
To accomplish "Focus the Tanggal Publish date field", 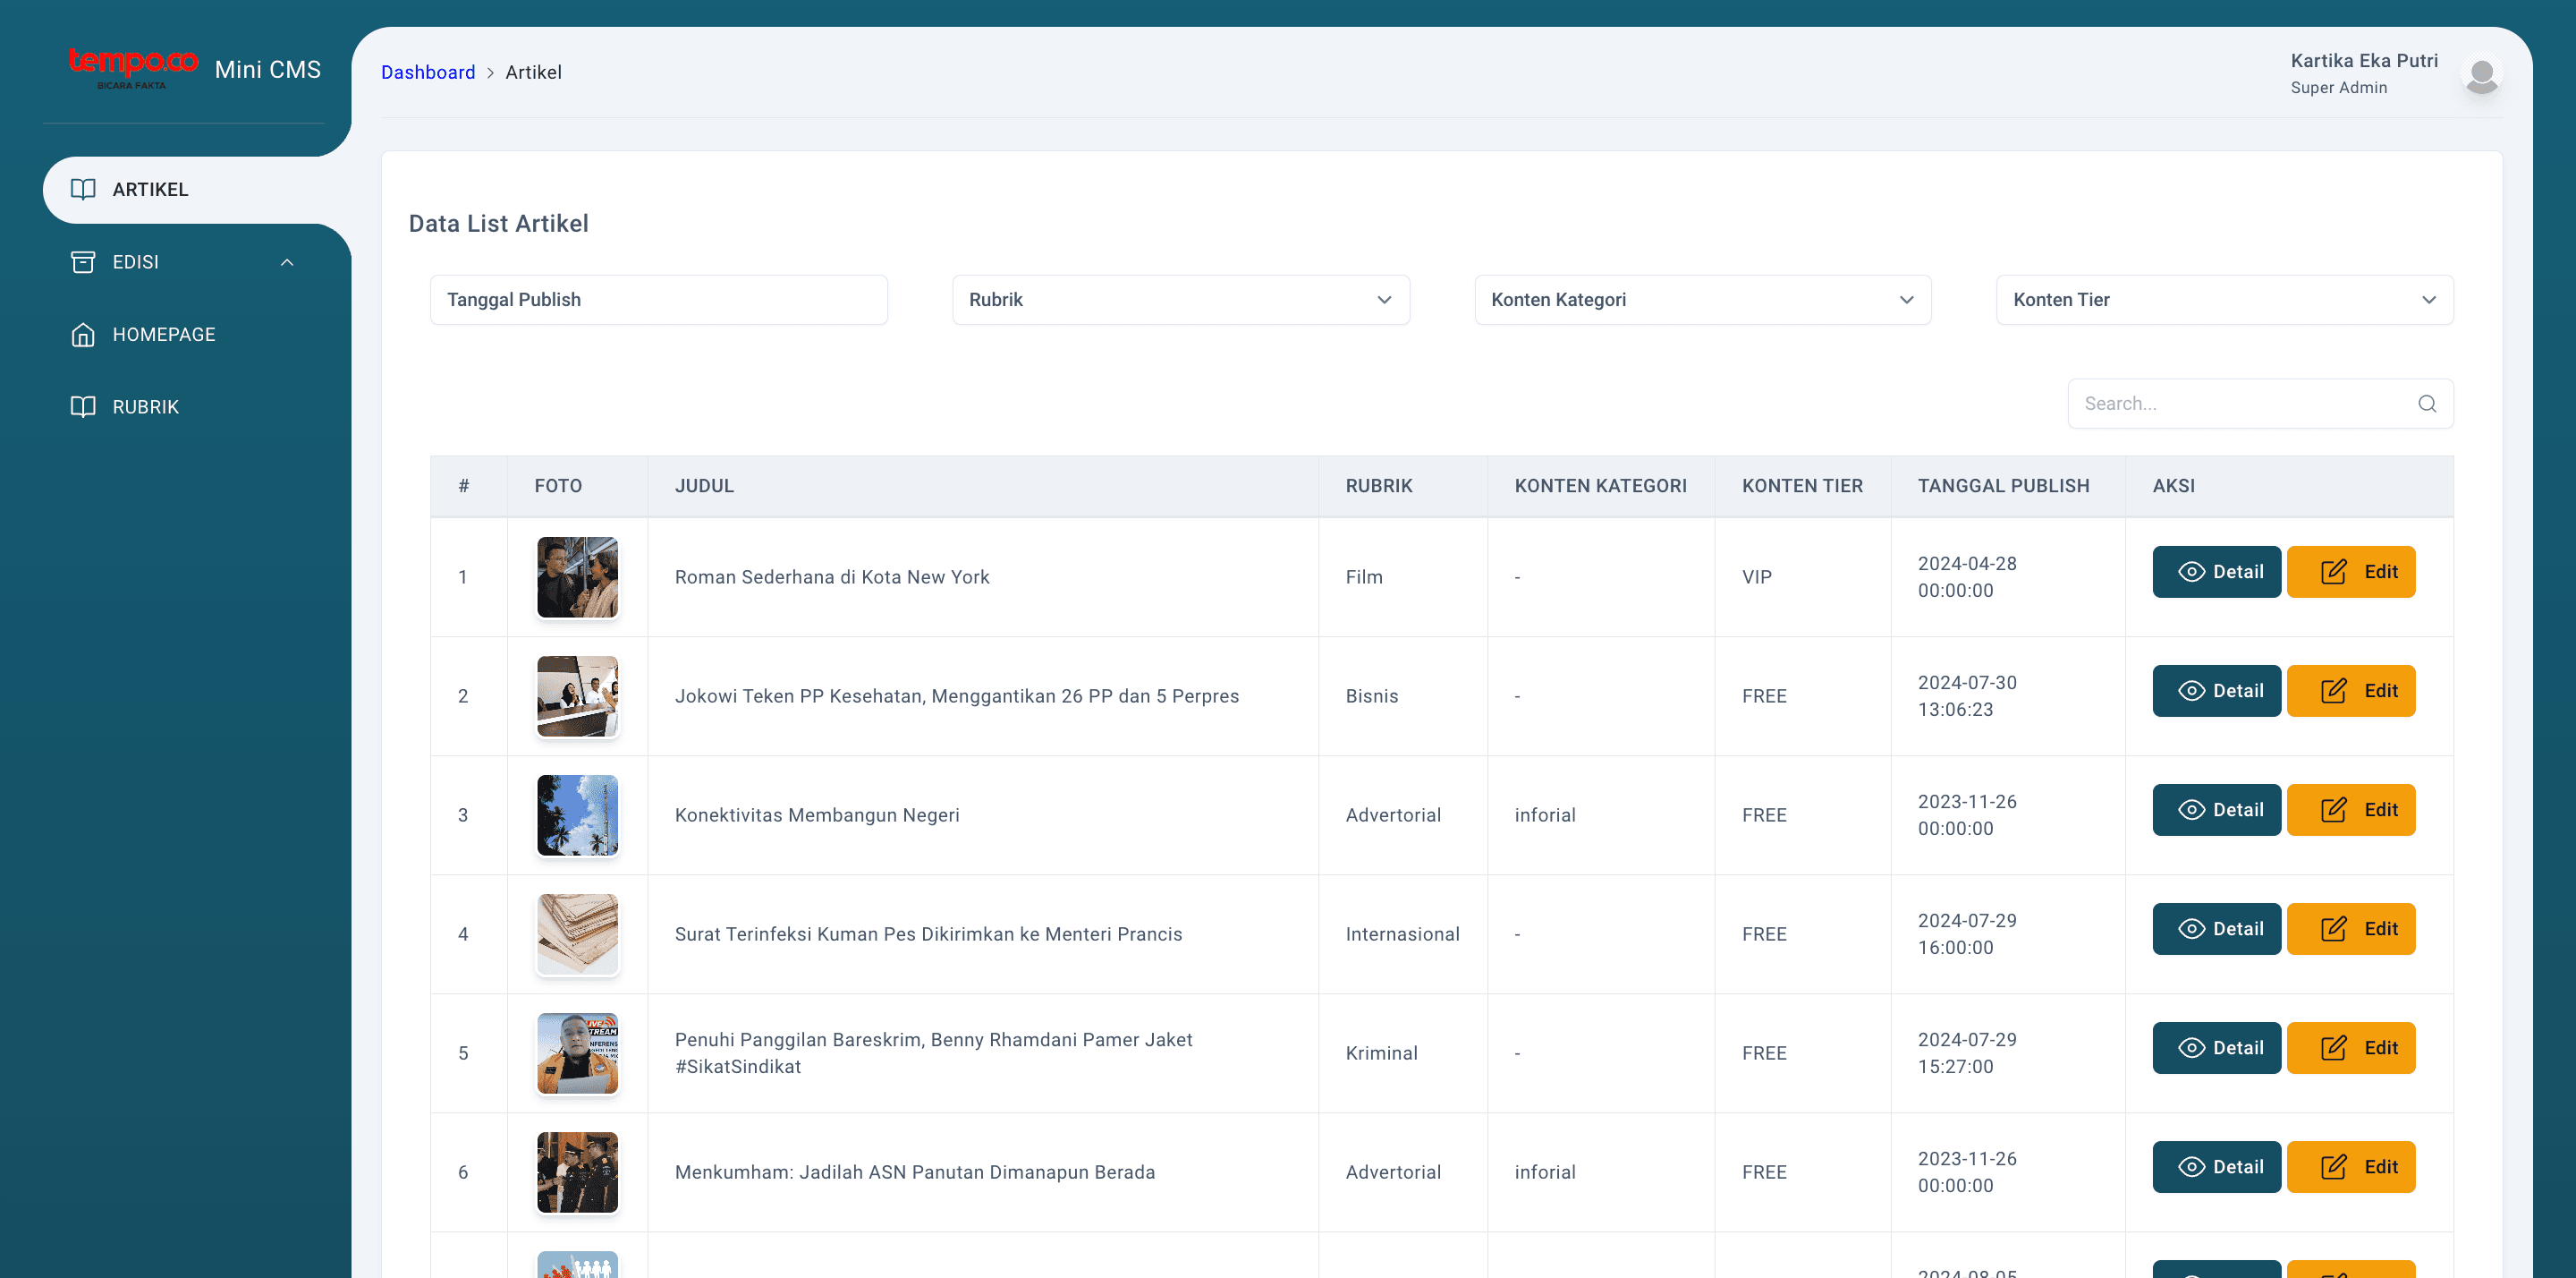I will [658, 299].
